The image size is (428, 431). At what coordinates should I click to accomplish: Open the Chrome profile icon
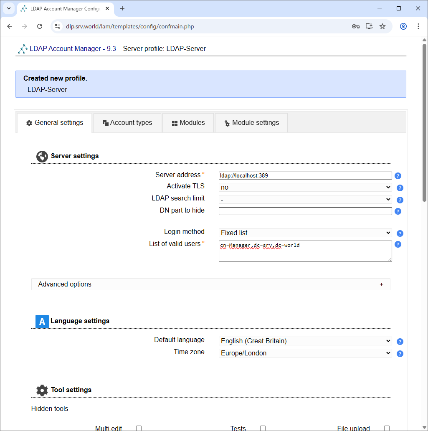tap(403, 26)
